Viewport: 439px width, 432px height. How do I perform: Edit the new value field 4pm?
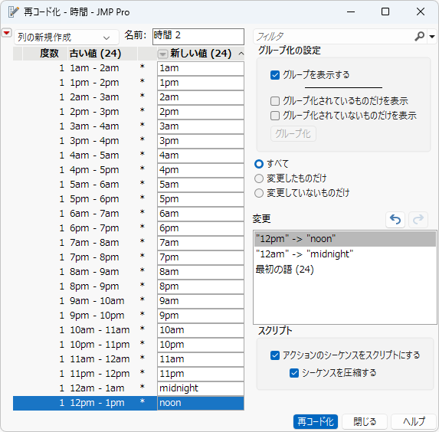201,170
